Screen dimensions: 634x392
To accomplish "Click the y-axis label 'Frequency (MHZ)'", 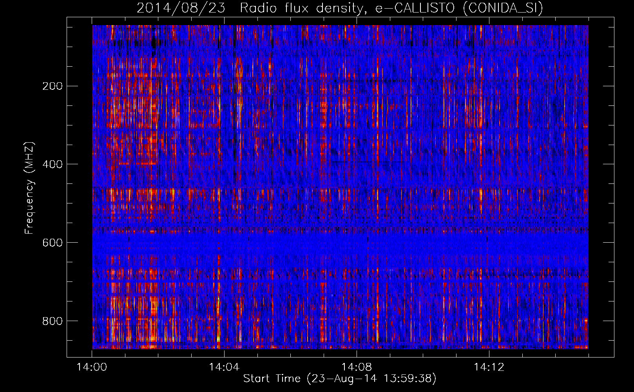I will pos(29,188).
